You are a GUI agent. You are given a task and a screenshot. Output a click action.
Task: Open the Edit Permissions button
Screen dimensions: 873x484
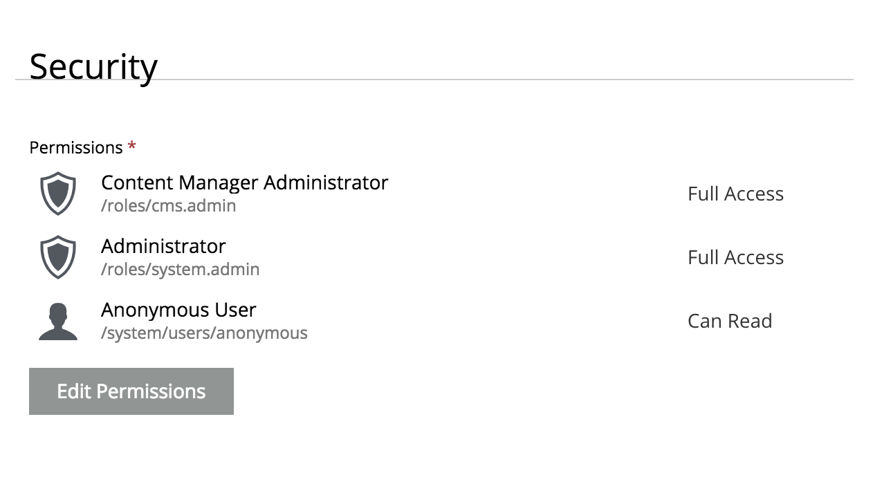(x=131, y=391)
